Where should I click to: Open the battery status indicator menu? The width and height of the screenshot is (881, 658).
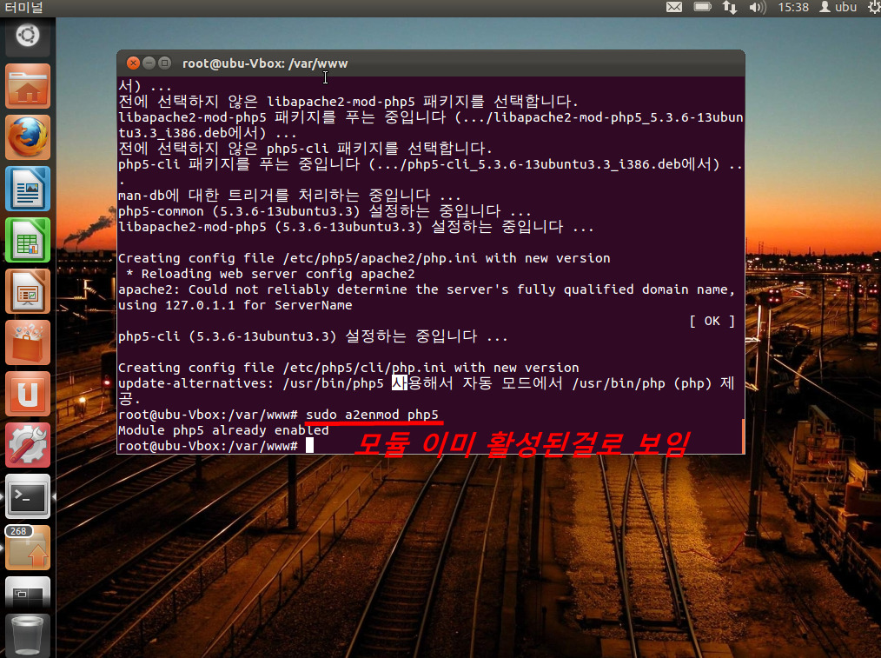click(x=702, y=8)
